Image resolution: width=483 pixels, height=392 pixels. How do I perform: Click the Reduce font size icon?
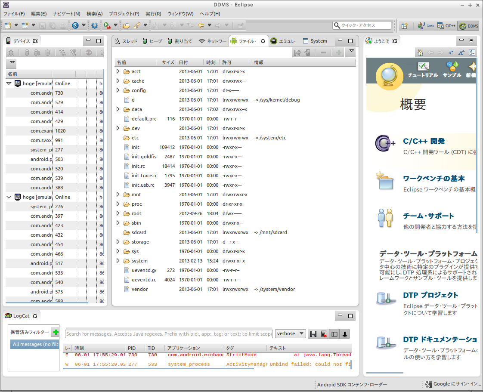pyautogui.click(x=451, y=52)
